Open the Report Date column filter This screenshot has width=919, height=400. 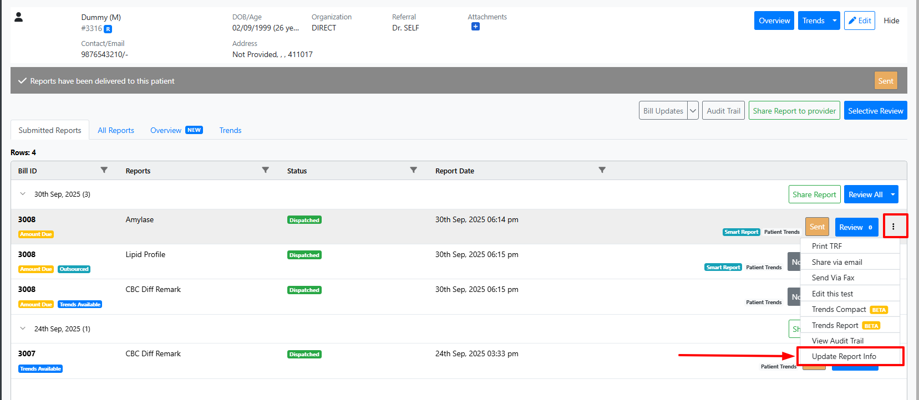pos(602,170)
